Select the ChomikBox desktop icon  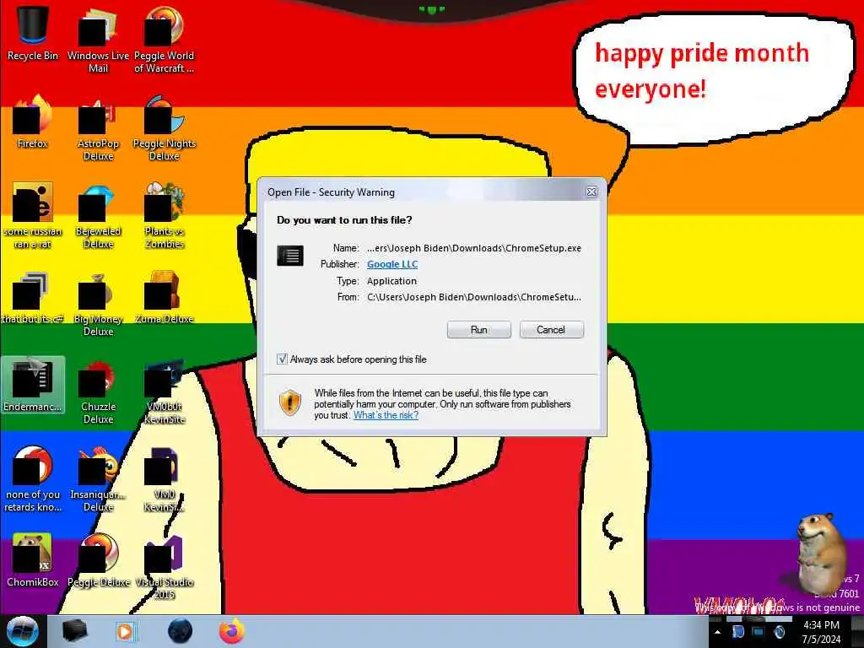pyautogui.click(x=33, y=560)
